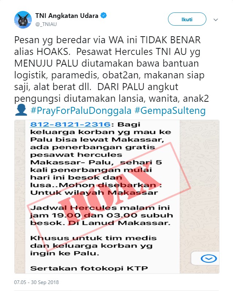Click the bust silhouette emoji in tweet

click(21, 110)
